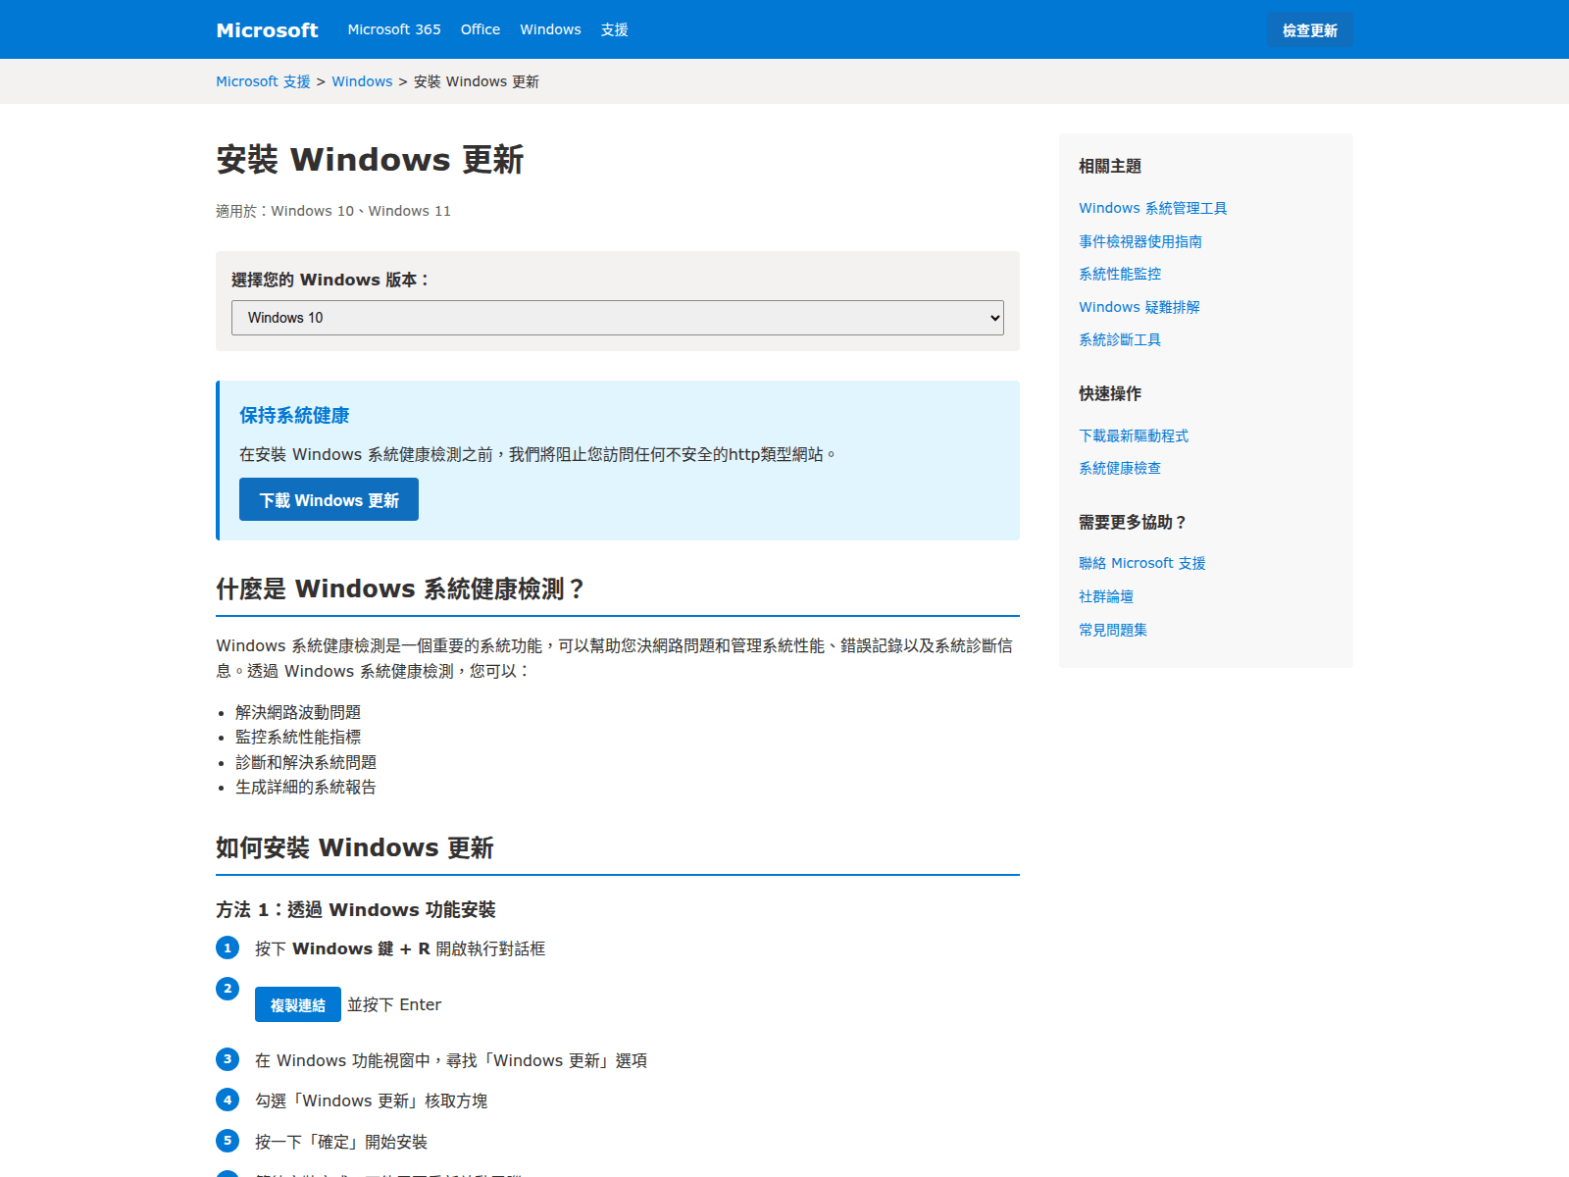Click the 解決網路波動問題 bullet item
Viewport: 1569px width, 1177px height.
point(298,712)
